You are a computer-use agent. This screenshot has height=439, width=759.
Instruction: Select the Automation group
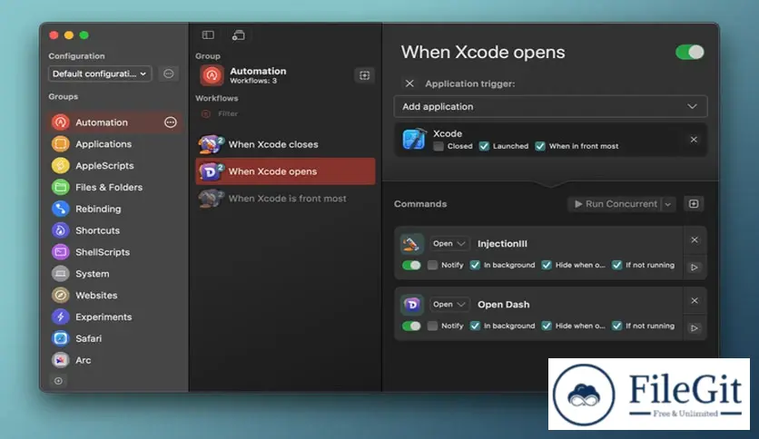tap(114, 122)
